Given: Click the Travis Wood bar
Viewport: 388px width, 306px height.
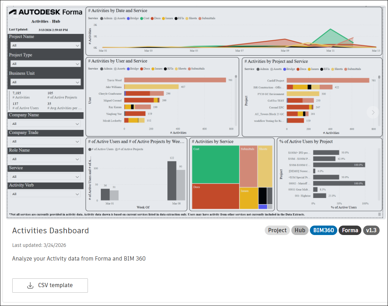Looking at the screenshot, I should [x=175, y=80].
